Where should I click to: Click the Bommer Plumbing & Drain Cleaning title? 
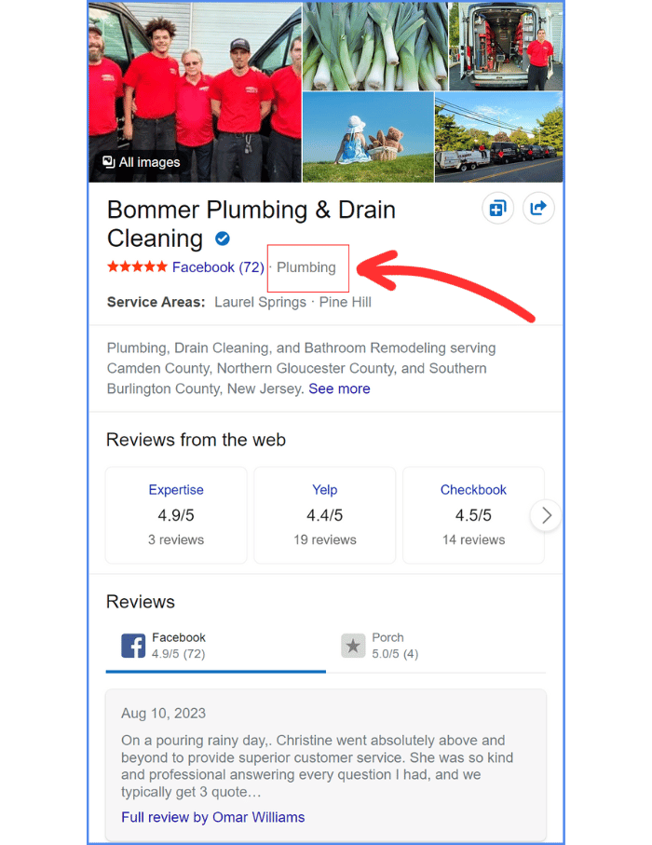[x=251, y=224]
